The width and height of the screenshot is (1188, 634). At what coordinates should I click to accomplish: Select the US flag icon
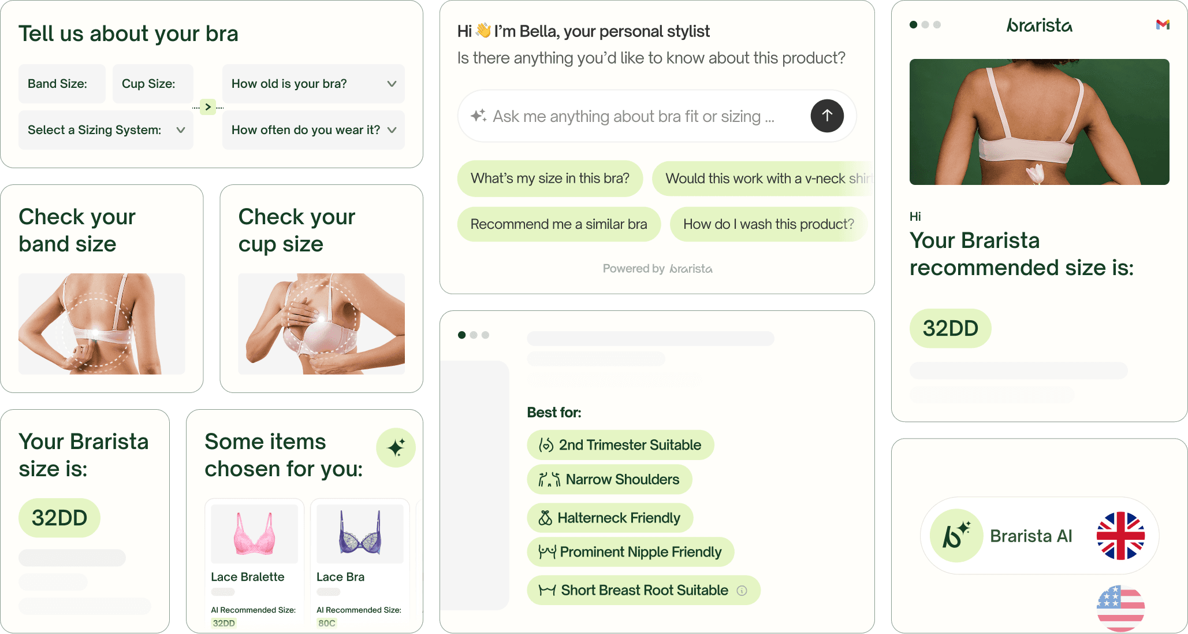click(1120, 608)
